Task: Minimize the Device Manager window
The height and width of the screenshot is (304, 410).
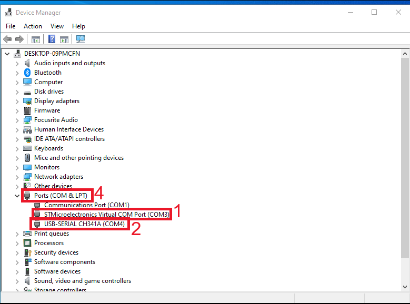Action: (x=351, y=12)
